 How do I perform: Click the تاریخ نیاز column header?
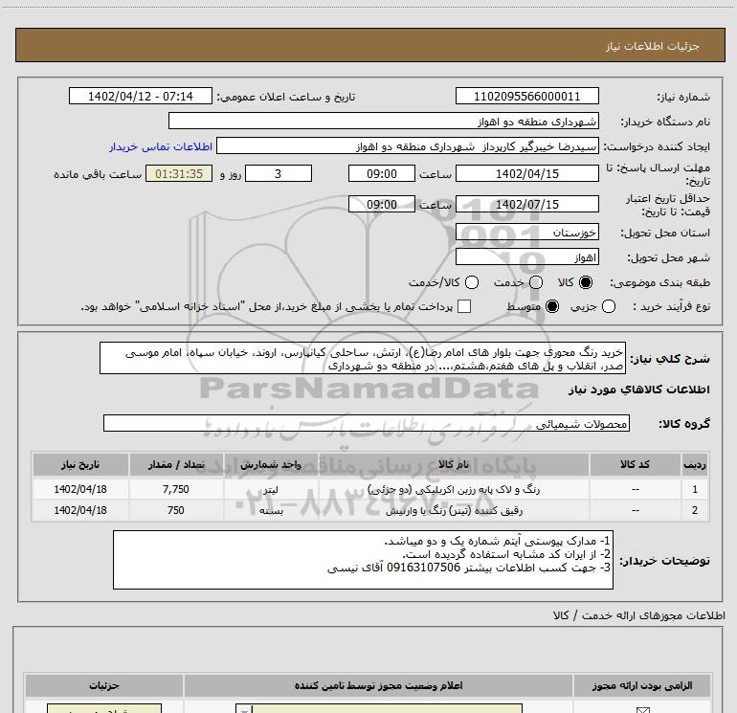(x=80, y=464)
